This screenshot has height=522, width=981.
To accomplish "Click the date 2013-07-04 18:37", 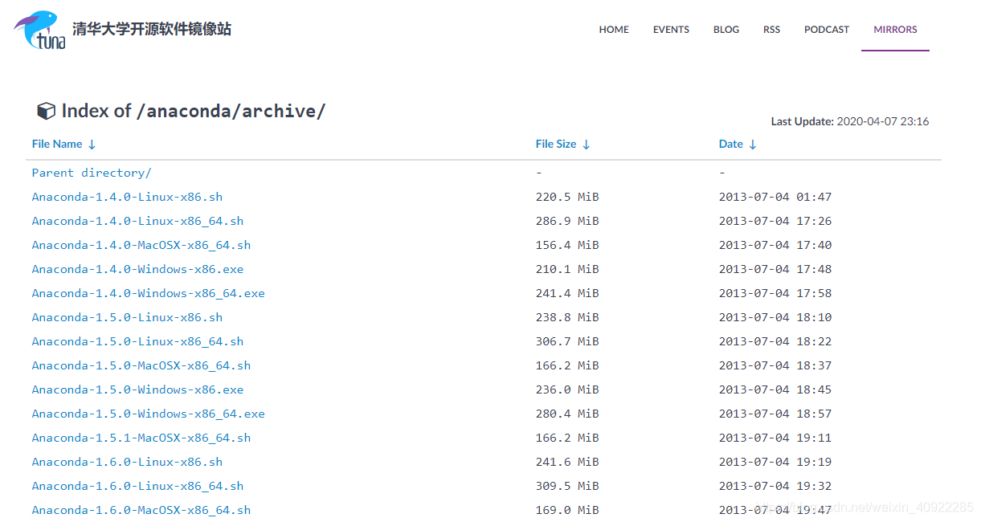I will point(775,365).
